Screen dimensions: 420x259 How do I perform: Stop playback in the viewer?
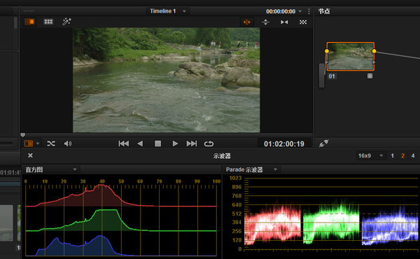click(x=158, y=143)
